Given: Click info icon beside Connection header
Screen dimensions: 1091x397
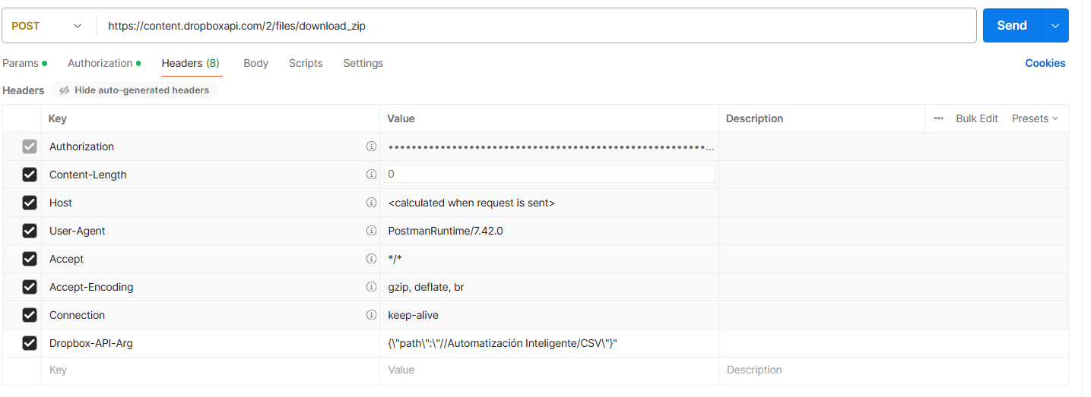Looking at the screenshot, I should click(371, 315).
